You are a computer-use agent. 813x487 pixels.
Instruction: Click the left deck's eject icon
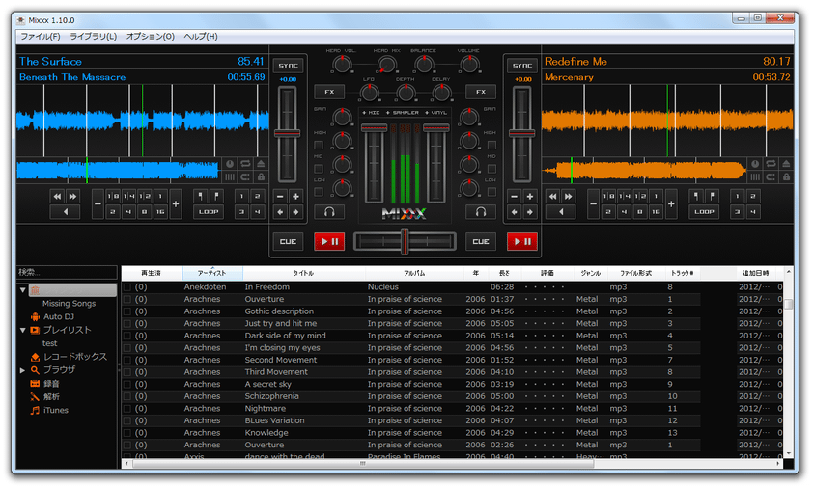coord(261,164)
